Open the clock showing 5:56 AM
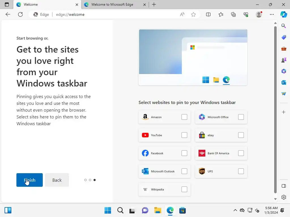The image size is (290, 217). 271,210
